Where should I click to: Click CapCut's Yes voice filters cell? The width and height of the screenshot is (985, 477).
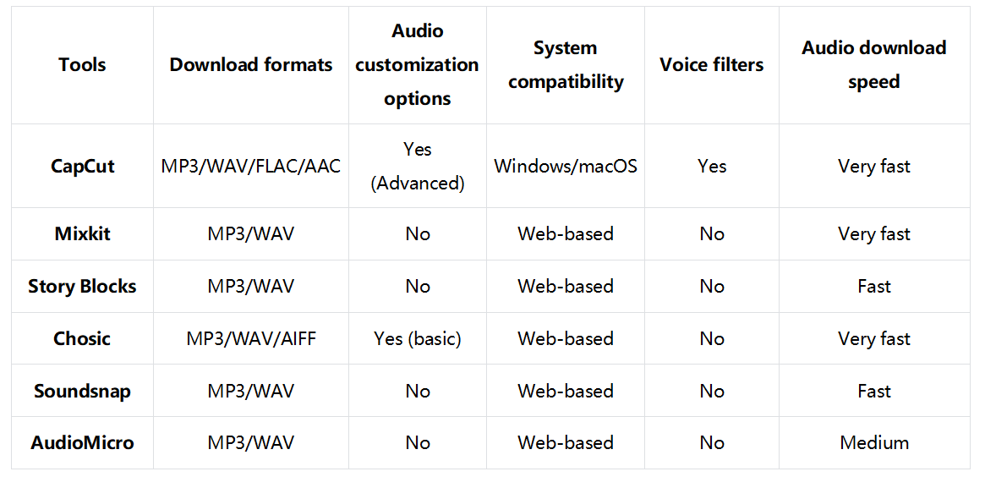click(x=711, y=166)
